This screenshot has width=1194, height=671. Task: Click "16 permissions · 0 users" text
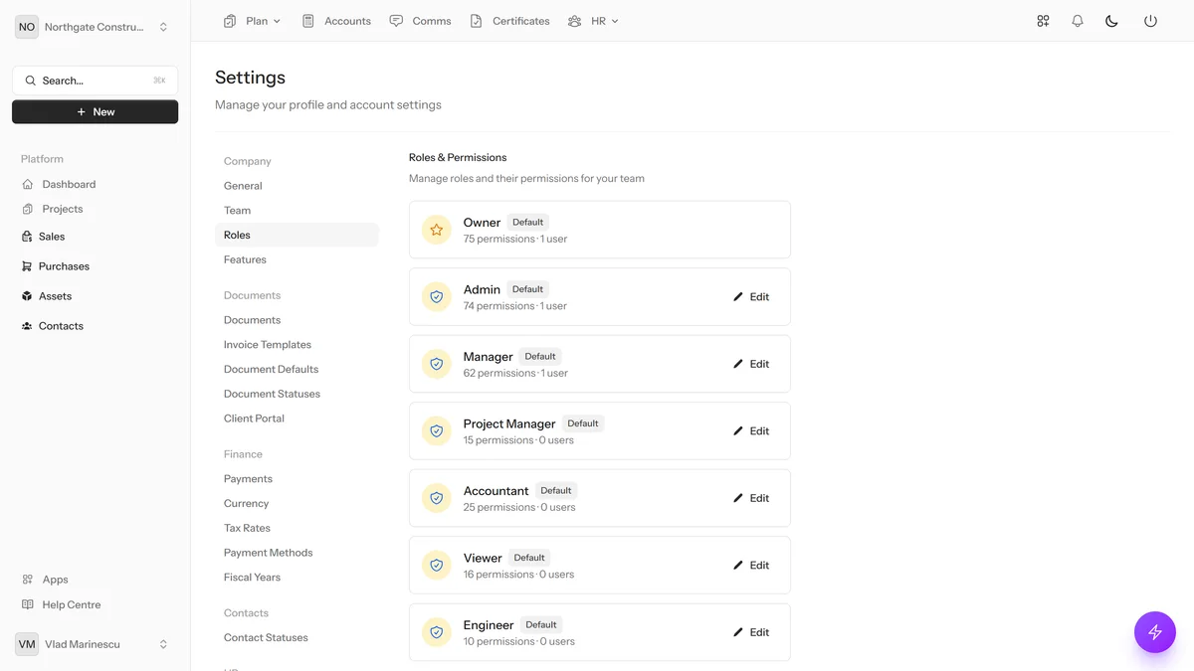point(518,575)
